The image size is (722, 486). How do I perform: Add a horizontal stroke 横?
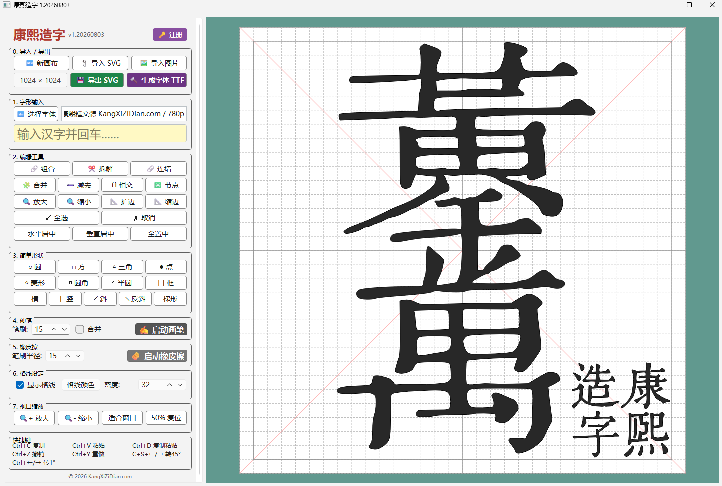[x=30, y=299]
